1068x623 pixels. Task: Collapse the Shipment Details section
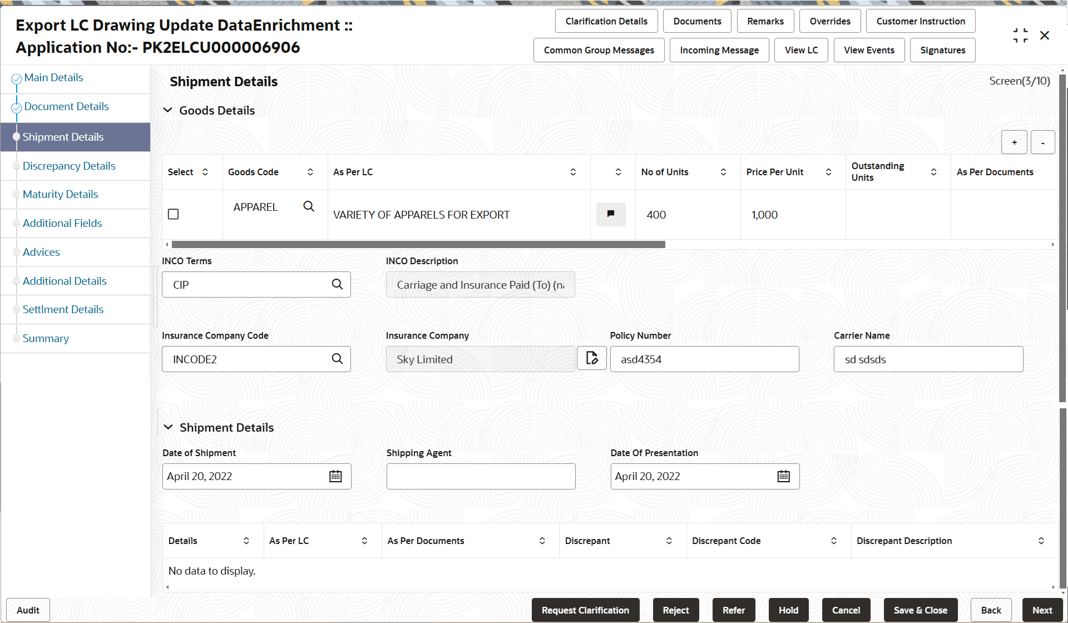(x=169, y=427)
